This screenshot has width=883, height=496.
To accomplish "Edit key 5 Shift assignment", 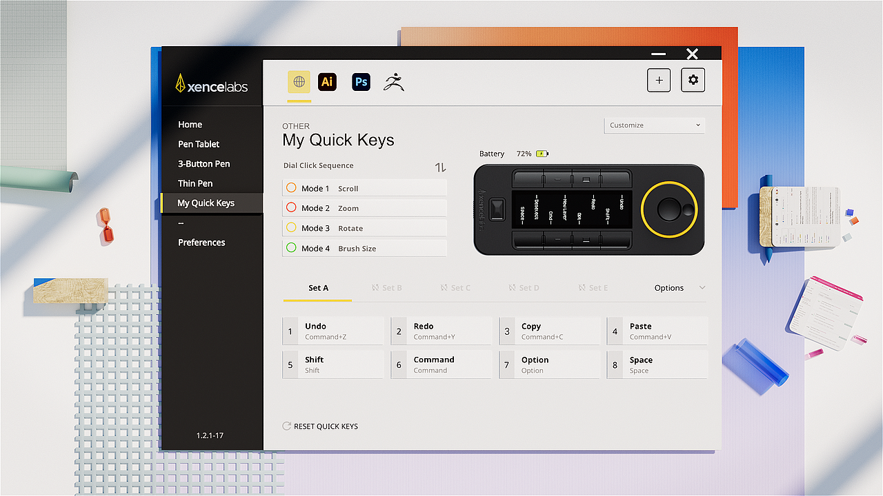I will pos(333,364).
